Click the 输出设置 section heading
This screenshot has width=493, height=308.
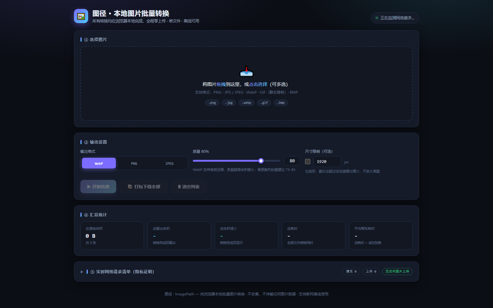point(95,142)
